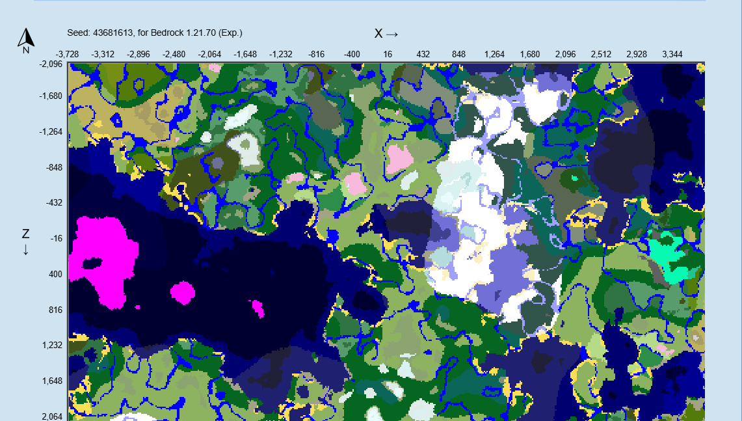Image resolution: width=742 pixels, height=421 pixels.
Task: Click Z-axis tick label "-848"
Action: point(54,168)
